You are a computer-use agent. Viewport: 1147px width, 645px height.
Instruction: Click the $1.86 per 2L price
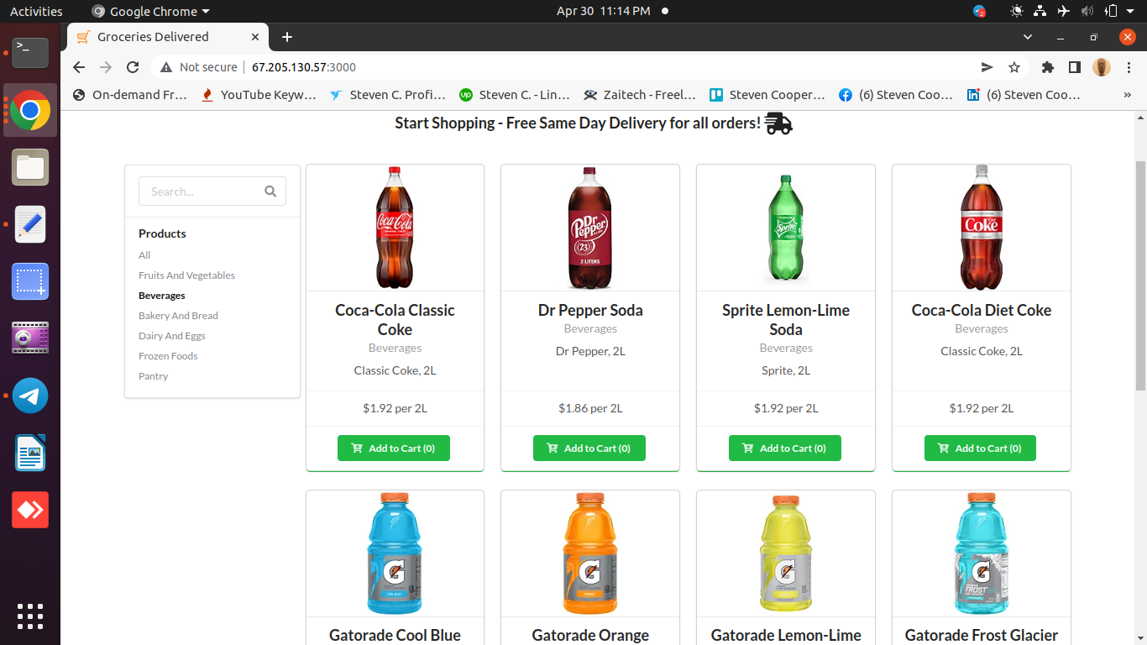click(x=590, y=408)
